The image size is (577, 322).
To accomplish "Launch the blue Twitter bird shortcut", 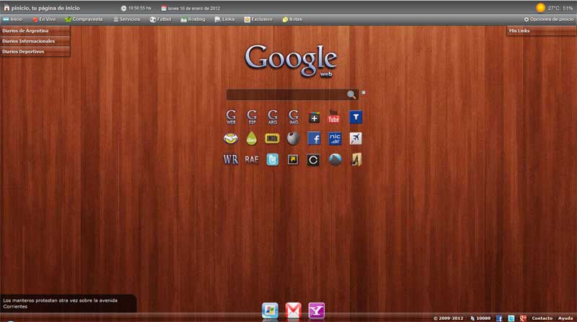I will 273,159.
